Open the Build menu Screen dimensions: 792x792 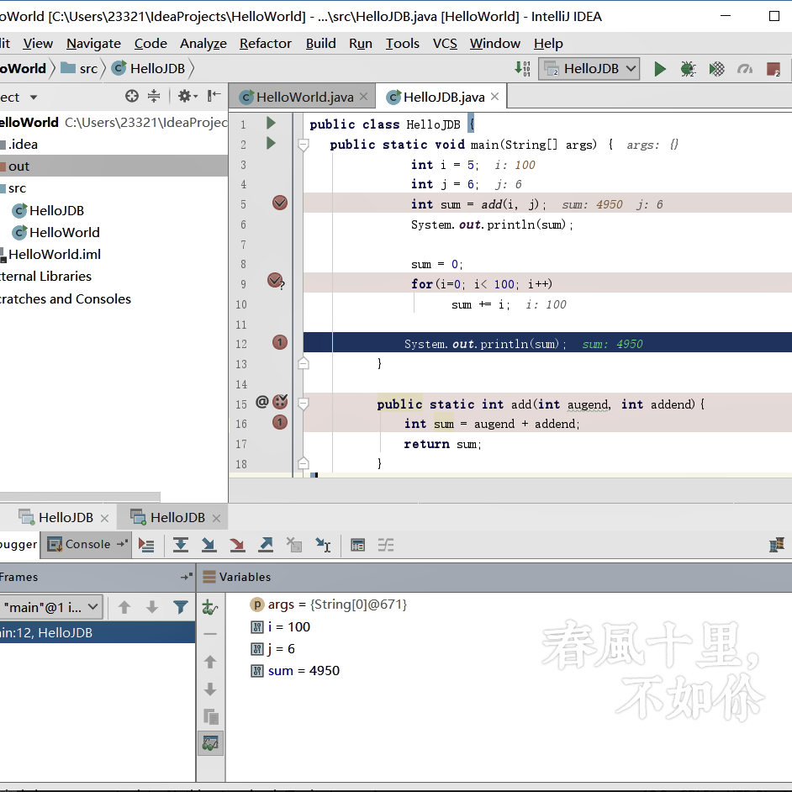[320, 44]
